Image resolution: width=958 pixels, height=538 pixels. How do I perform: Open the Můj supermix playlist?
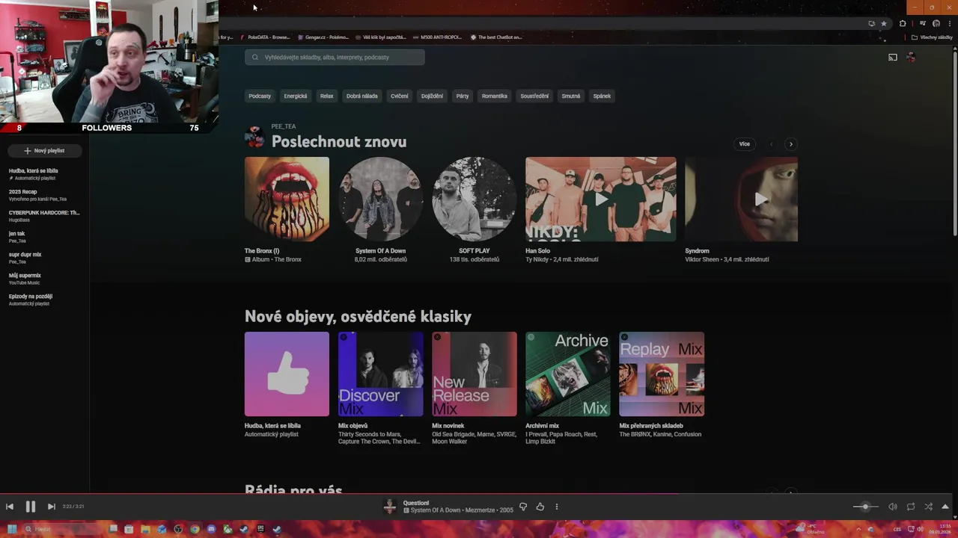[44, 279]
